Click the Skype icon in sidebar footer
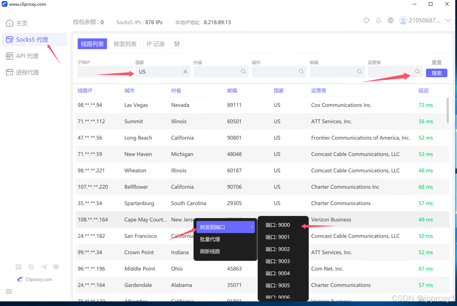457x306 pixels. [31, 267]
